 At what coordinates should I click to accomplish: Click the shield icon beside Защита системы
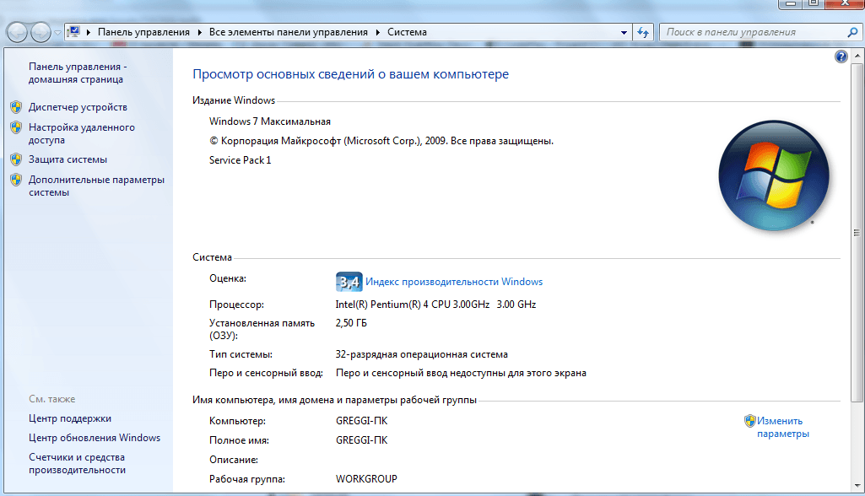(x=16, y=159)
